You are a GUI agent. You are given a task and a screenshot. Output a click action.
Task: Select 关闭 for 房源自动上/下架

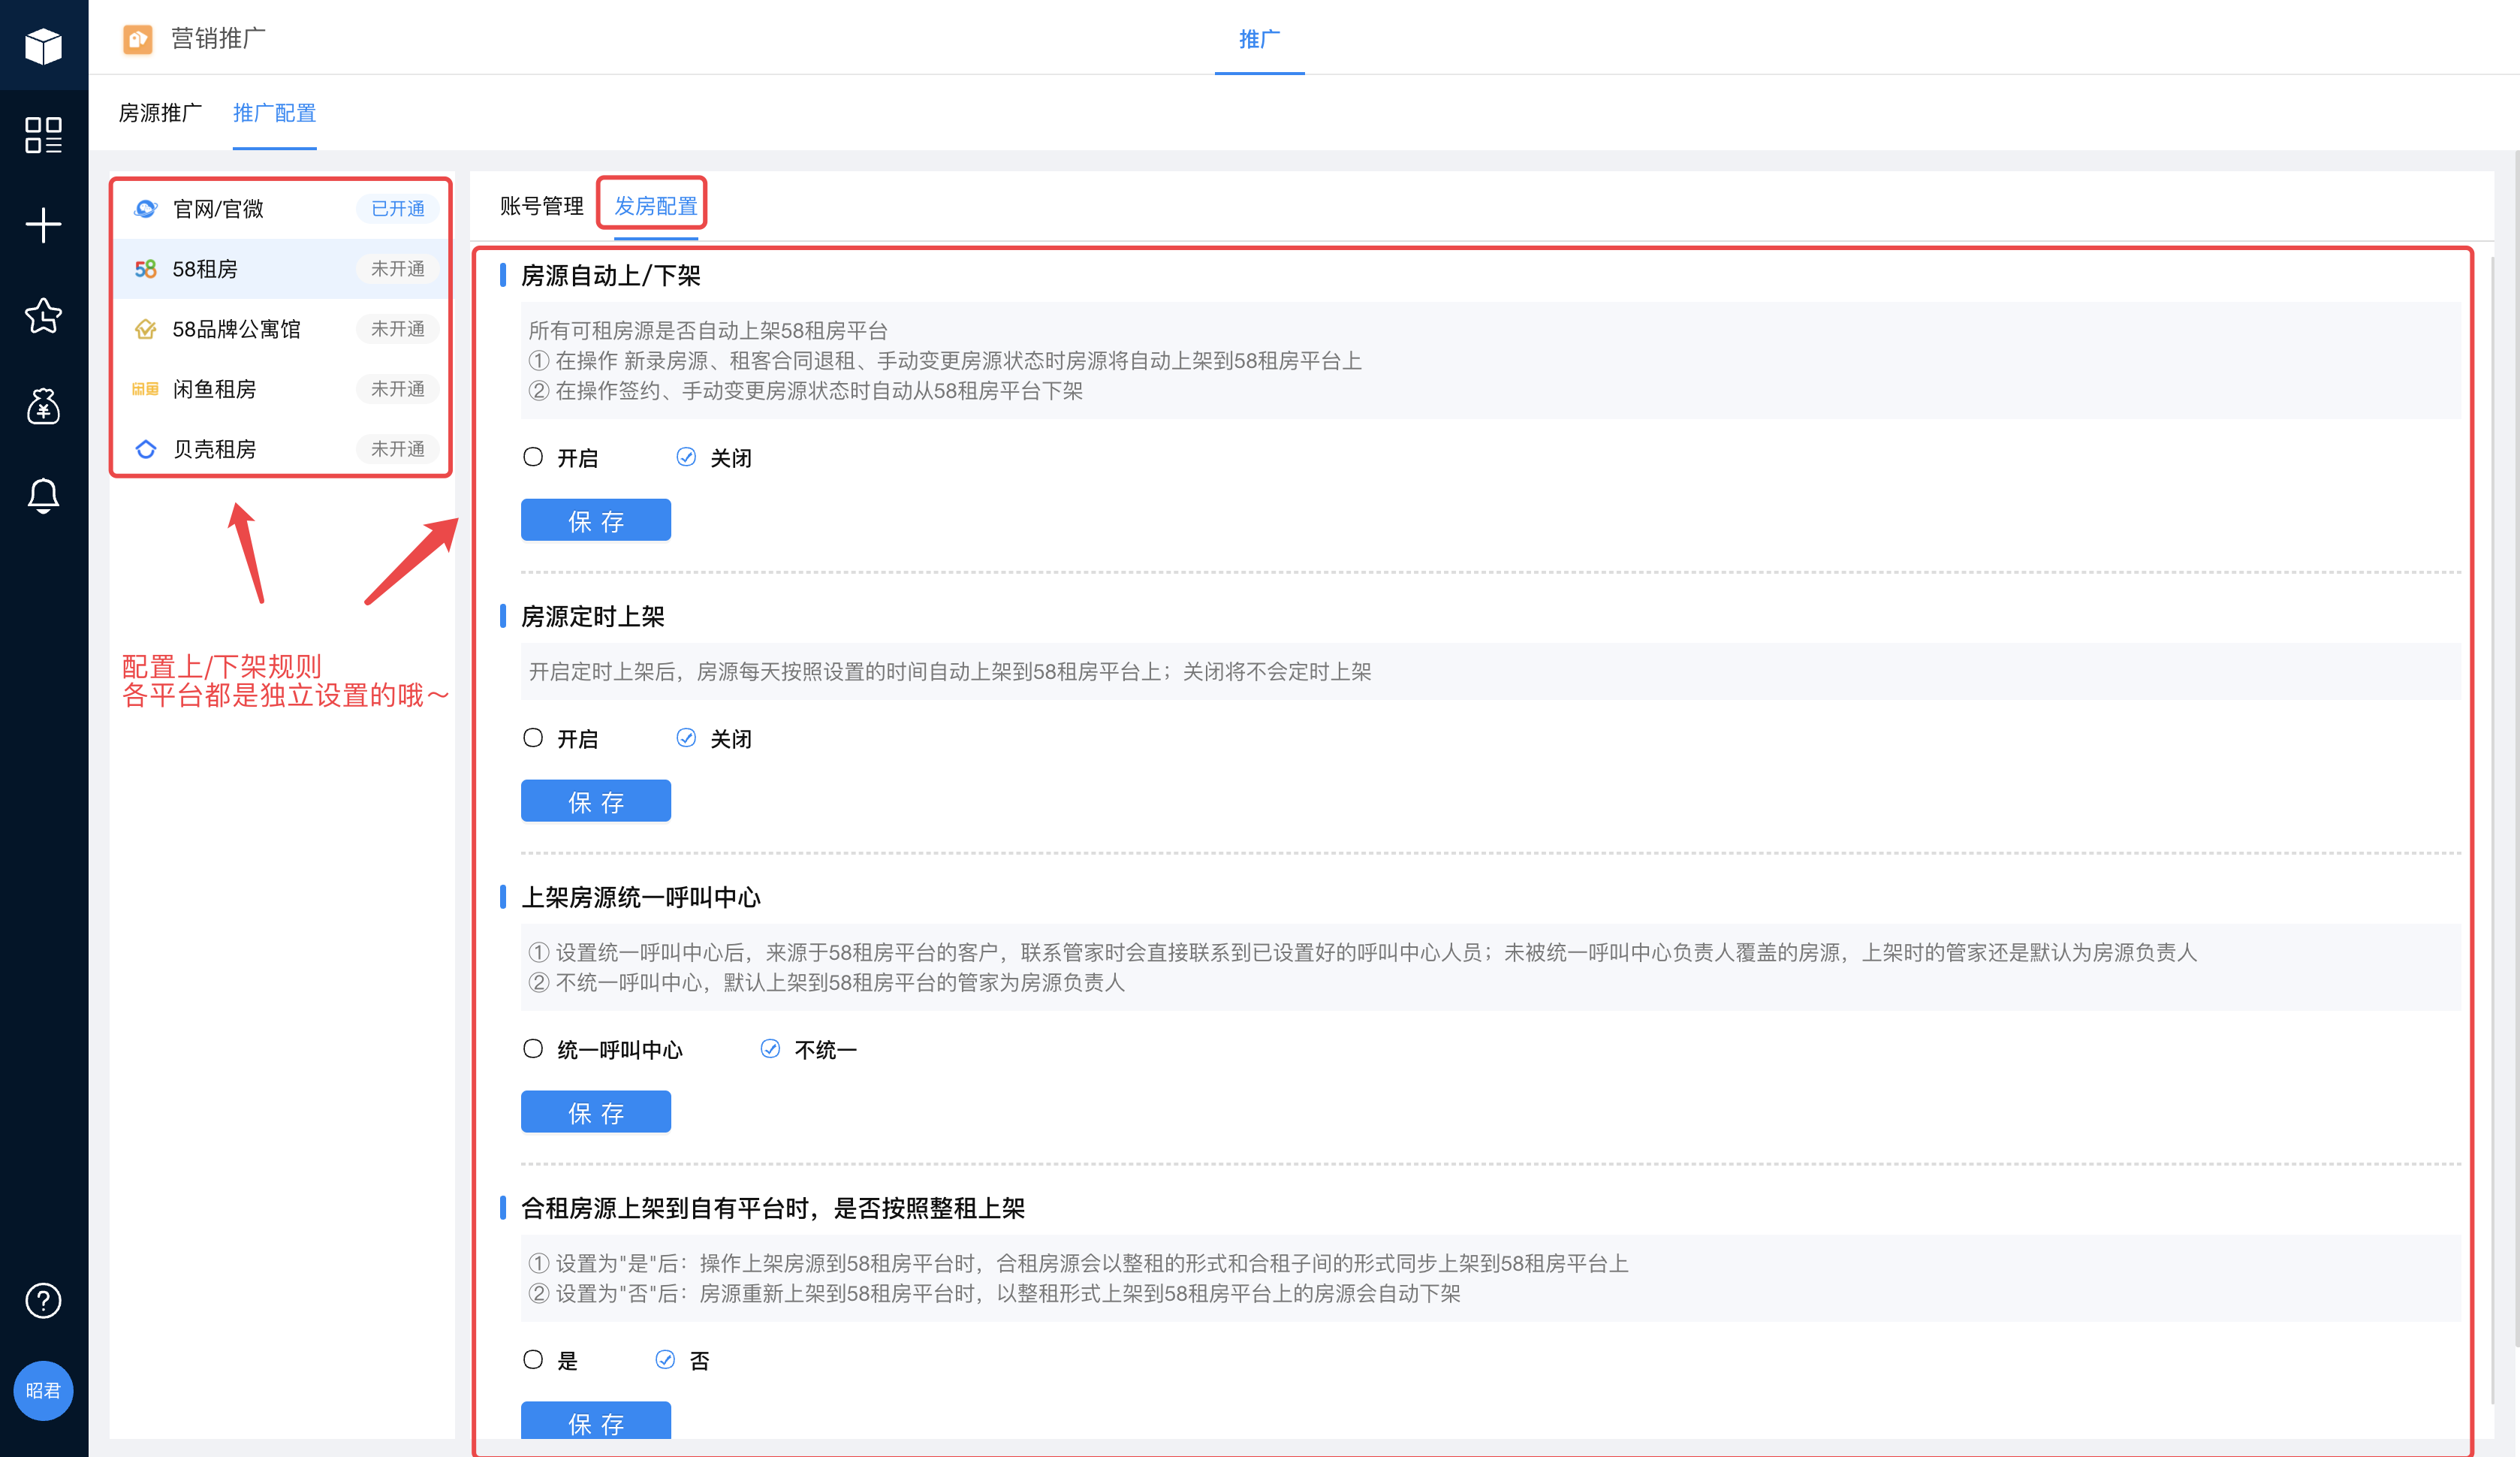[x=686, y=457]
